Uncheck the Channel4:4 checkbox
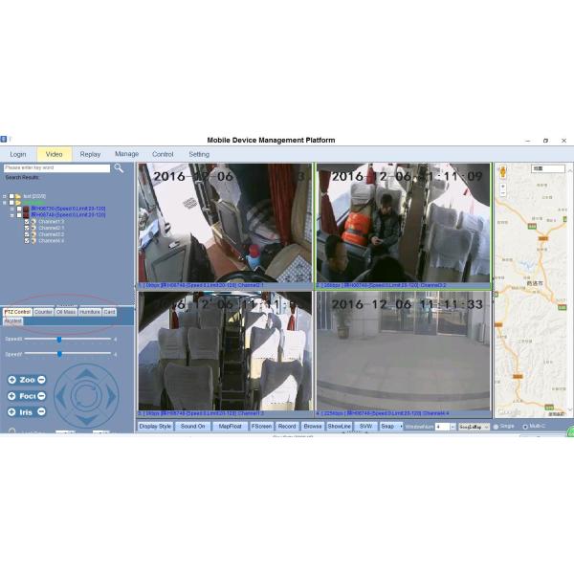The image size is (574, 574). 28,240
